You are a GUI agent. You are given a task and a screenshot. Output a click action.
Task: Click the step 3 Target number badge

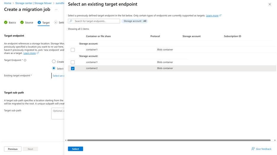click(39, 22)
